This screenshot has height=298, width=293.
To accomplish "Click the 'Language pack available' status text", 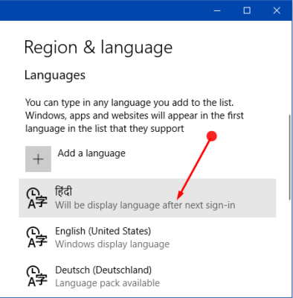I will point(107,283).
